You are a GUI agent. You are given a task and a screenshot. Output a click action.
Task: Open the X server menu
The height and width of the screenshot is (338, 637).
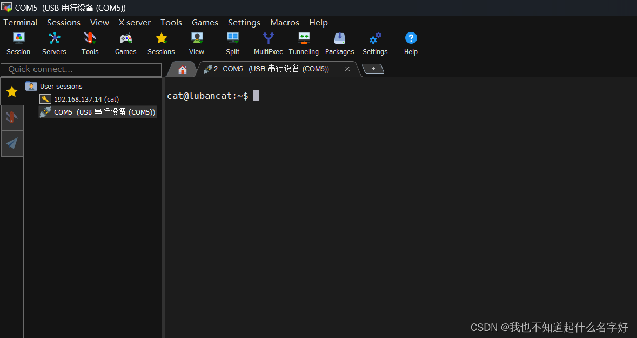pos(135,22)
